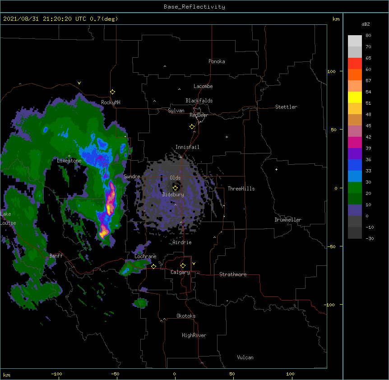Click the yellow marker south of RedDeer
This screenshot has height=380, width=389.
pyautogui.click(x=192, y=126)
